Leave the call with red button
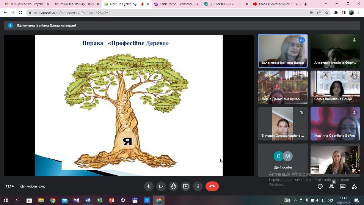The height and width of the screenshot is (205, 364). 212,186
